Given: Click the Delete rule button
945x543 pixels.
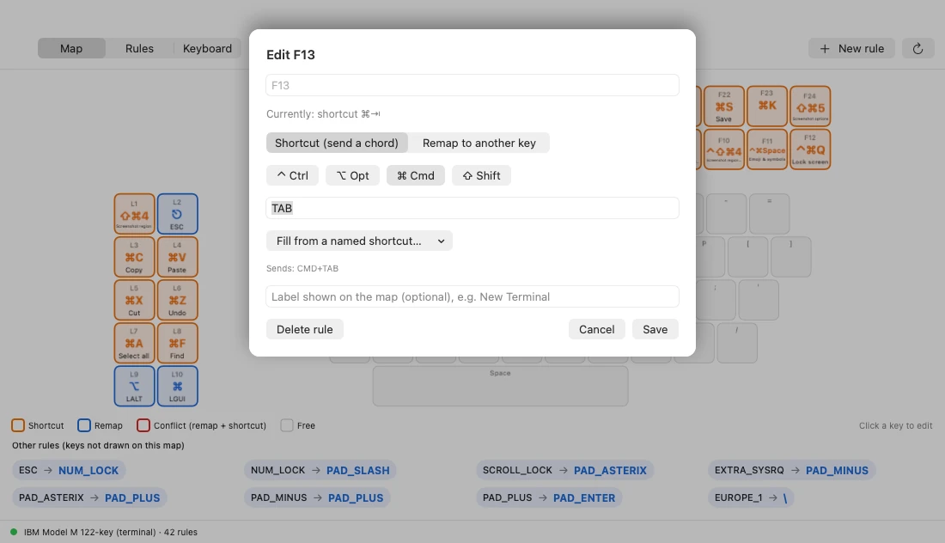Looking at the screenshot, I should (x=304, y=329).
